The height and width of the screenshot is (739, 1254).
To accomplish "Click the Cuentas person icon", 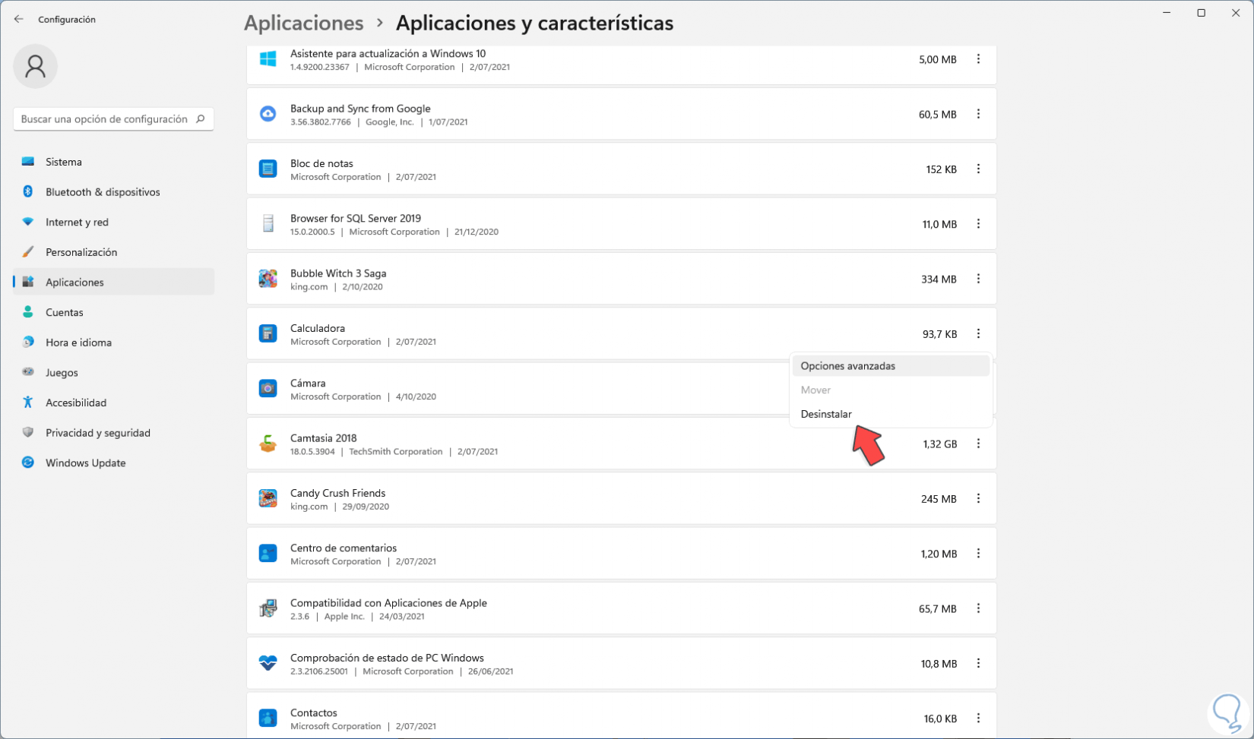I will point(28,312).
